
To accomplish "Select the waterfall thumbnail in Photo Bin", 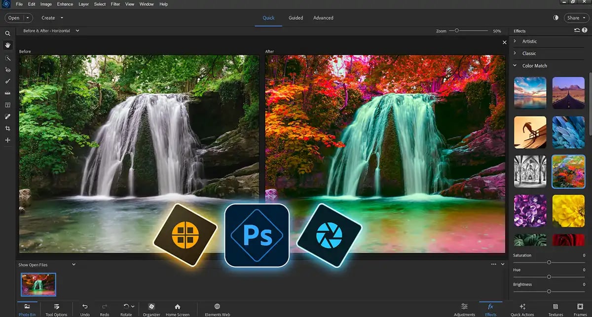I will pos(38,284).
